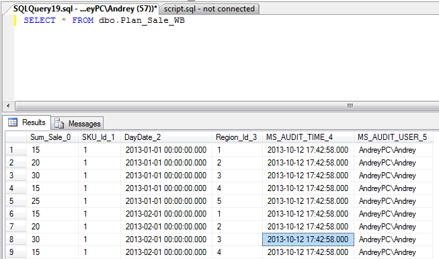
Task: Click the select-all corner of results grid
Action: (x=16, y=137)
